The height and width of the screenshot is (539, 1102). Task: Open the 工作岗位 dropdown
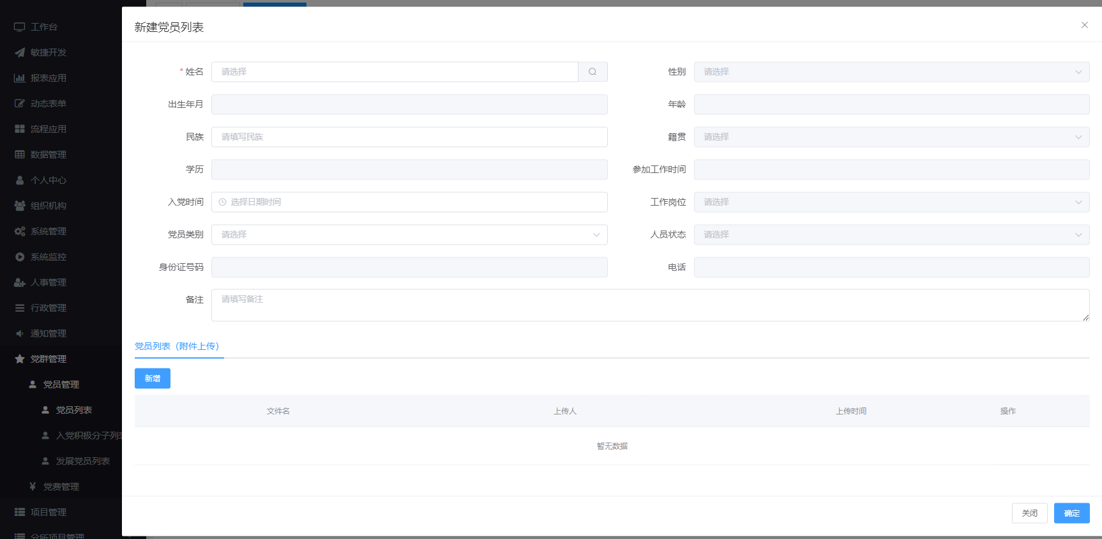891,202
